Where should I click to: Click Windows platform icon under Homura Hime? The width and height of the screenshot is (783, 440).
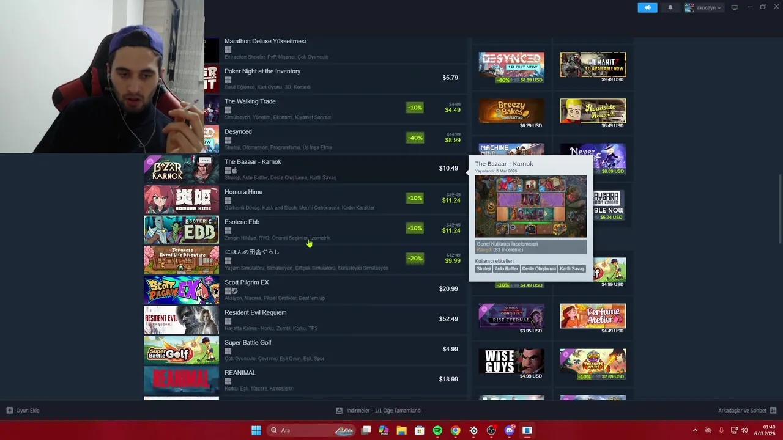pyautogui.click(x=228, y=200)
